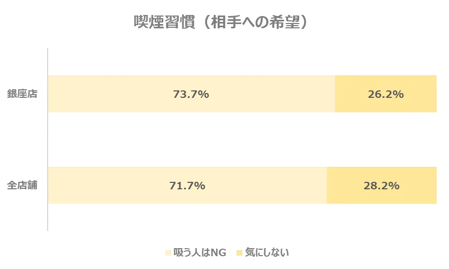Click the 26.2% data label

(385, 94)
